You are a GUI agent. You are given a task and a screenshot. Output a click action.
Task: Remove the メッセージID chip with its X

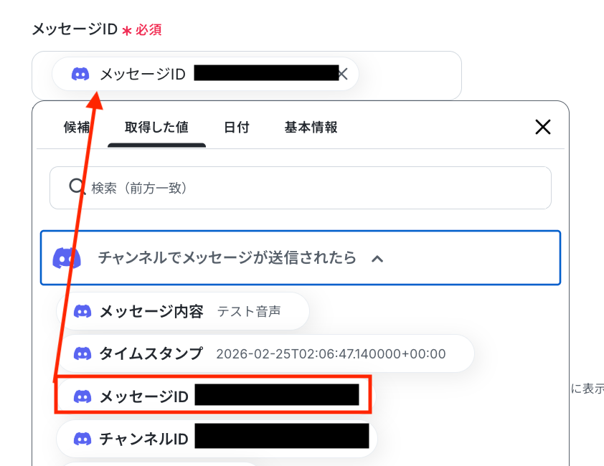tap(343, 74)
